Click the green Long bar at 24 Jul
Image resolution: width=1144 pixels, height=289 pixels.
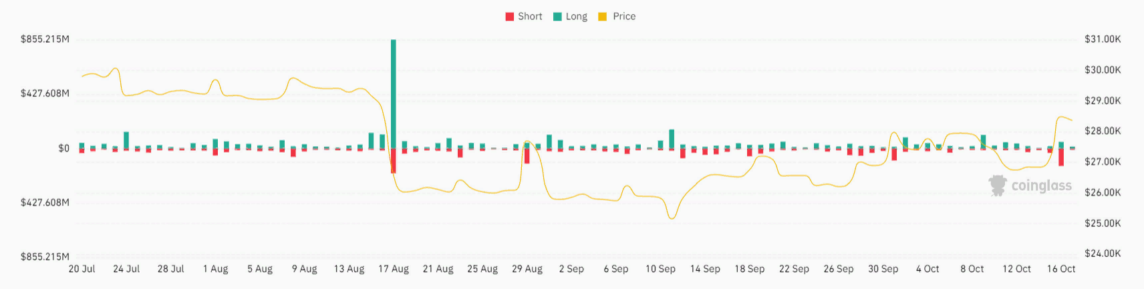(x=126, y=139)
